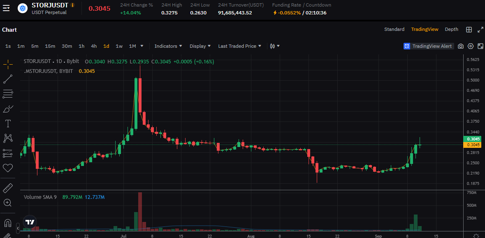
Task: Select the 4h timeframe
Action: point(94,46)
